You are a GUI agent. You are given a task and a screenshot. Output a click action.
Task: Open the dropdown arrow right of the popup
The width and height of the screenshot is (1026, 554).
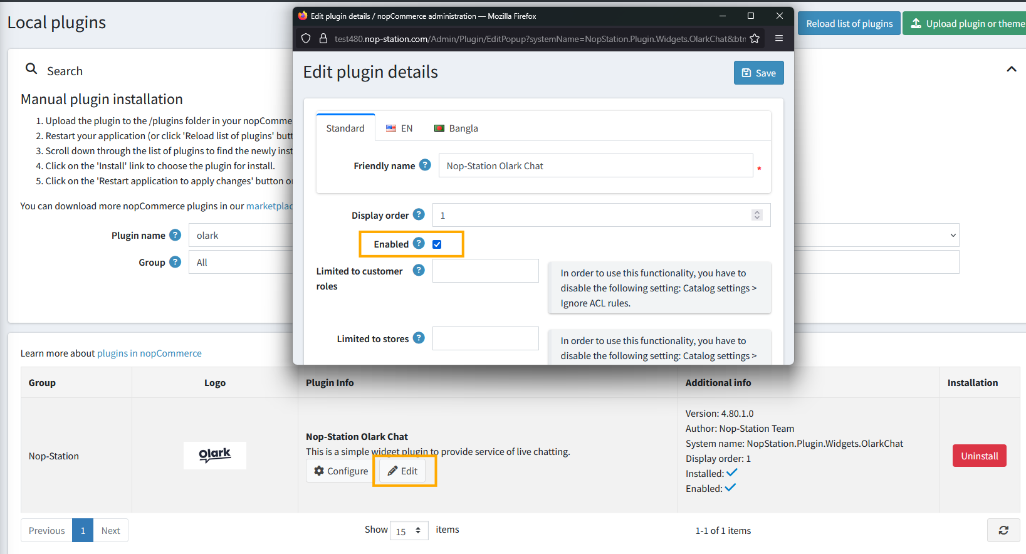click(x=953, y=236)
